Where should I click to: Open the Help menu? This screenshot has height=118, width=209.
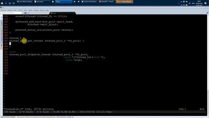point(47,10)
